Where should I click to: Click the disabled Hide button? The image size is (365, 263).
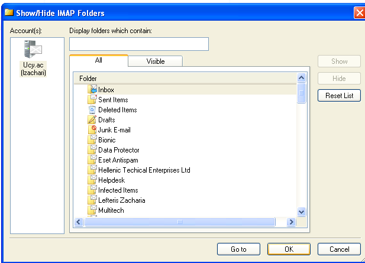339,79
